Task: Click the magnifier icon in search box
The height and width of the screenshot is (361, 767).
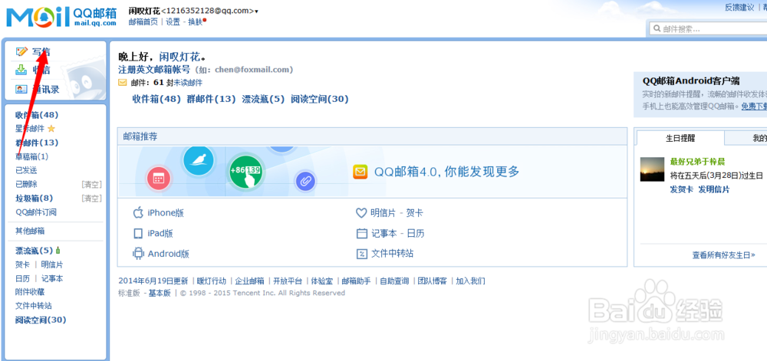Action: click(x=657, y=29)
